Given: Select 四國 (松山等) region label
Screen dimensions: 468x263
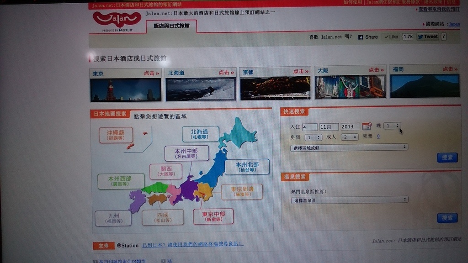Looking at the screenshot, I should (163, 217).
